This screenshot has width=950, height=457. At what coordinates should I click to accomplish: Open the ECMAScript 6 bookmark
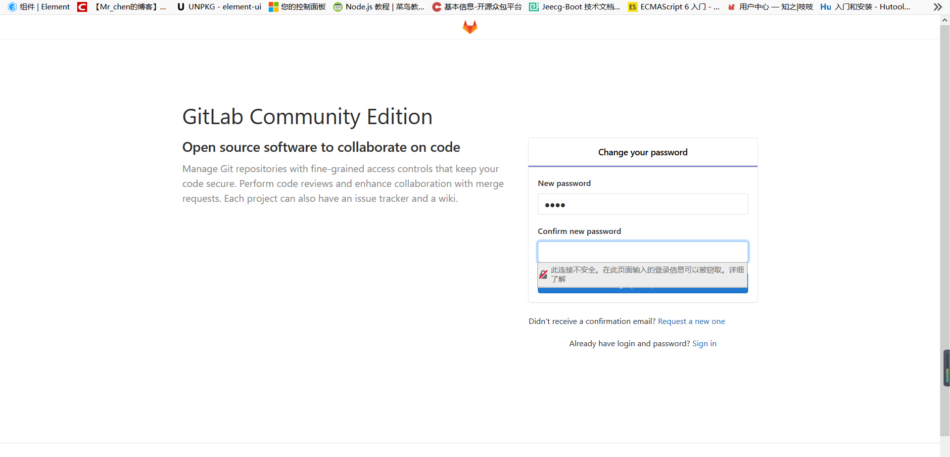click(x=674, y=7)
